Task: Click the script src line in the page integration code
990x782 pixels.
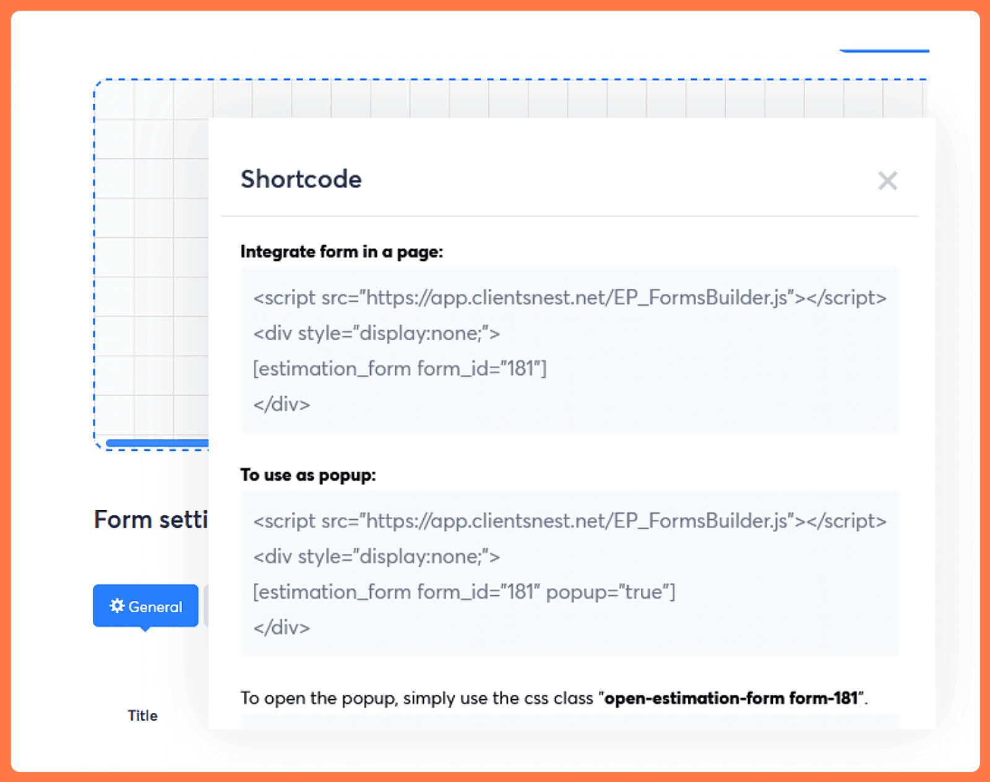Action: coord(569,298)
